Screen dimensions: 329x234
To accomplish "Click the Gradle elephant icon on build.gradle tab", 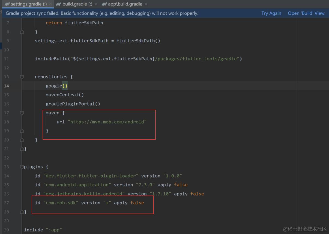I will coord(58,4).
